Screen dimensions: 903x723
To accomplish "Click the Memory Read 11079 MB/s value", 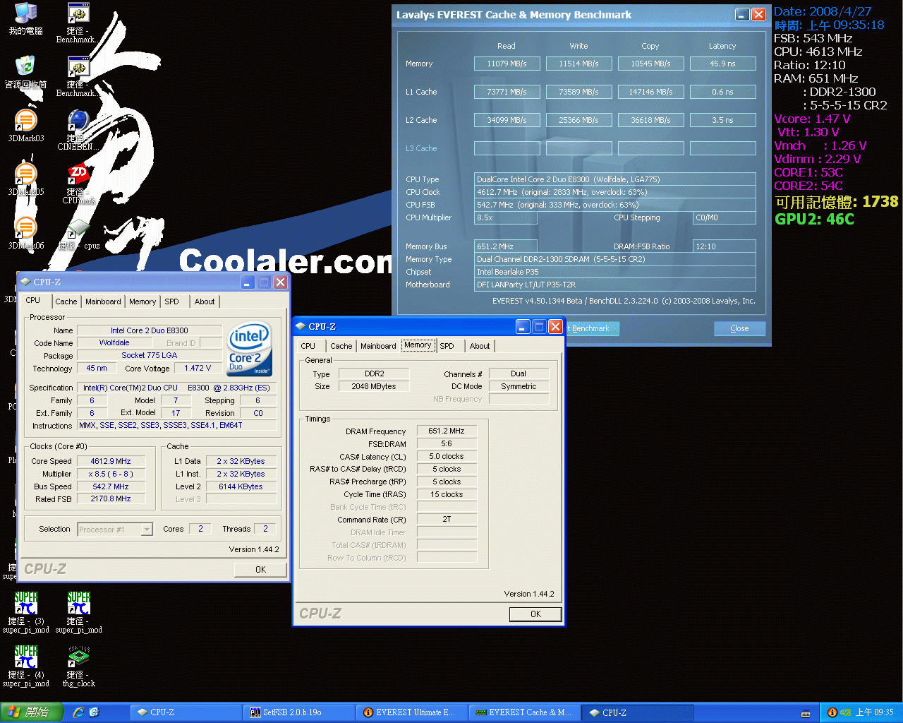I will (x=507, y=64).
